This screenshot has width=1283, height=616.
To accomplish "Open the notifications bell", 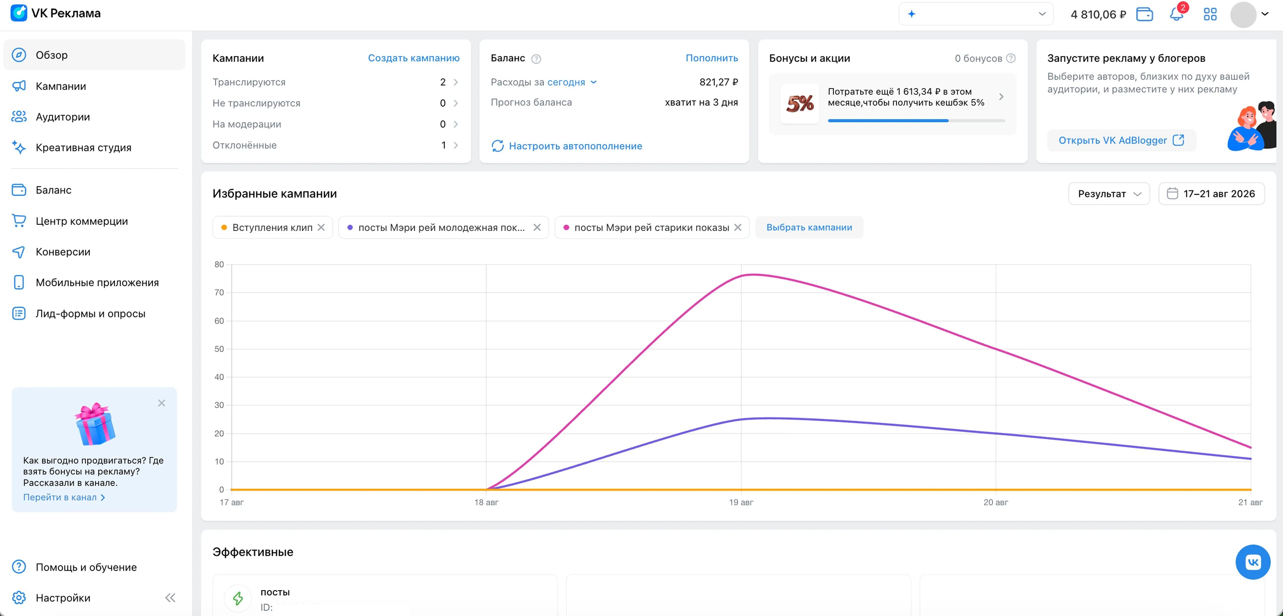I will tap(1176, 14).
